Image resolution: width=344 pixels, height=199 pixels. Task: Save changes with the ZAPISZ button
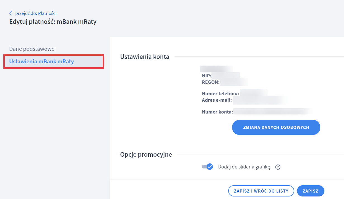(x=310, y=191)
